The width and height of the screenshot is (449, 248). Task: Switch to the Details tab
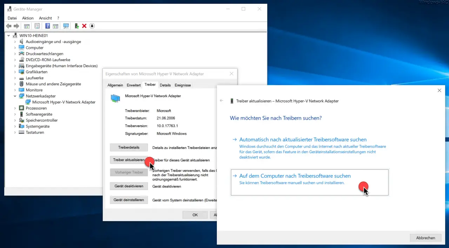(165, 85)
